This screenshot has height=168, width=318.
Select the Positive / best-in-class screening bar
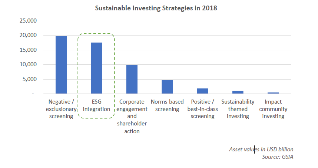pos(202,91)
